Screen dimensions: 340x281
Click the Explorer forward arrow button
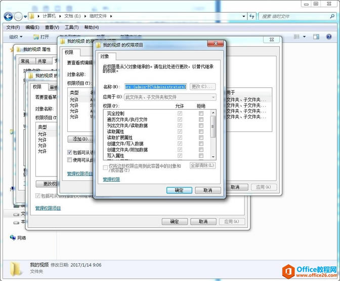point(18,16)
